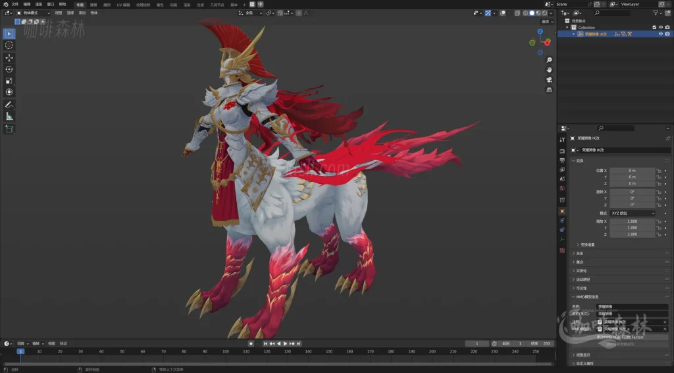Click the Blender logo menu

[x=5, y=5]
